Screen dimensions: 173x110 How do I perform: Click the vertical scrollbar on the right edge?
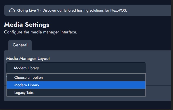pyautogui.click(x=172, y=54)
